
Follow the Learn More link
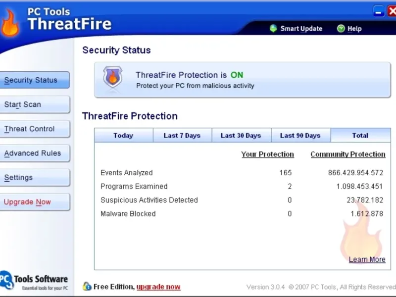[x=367, y=260]
